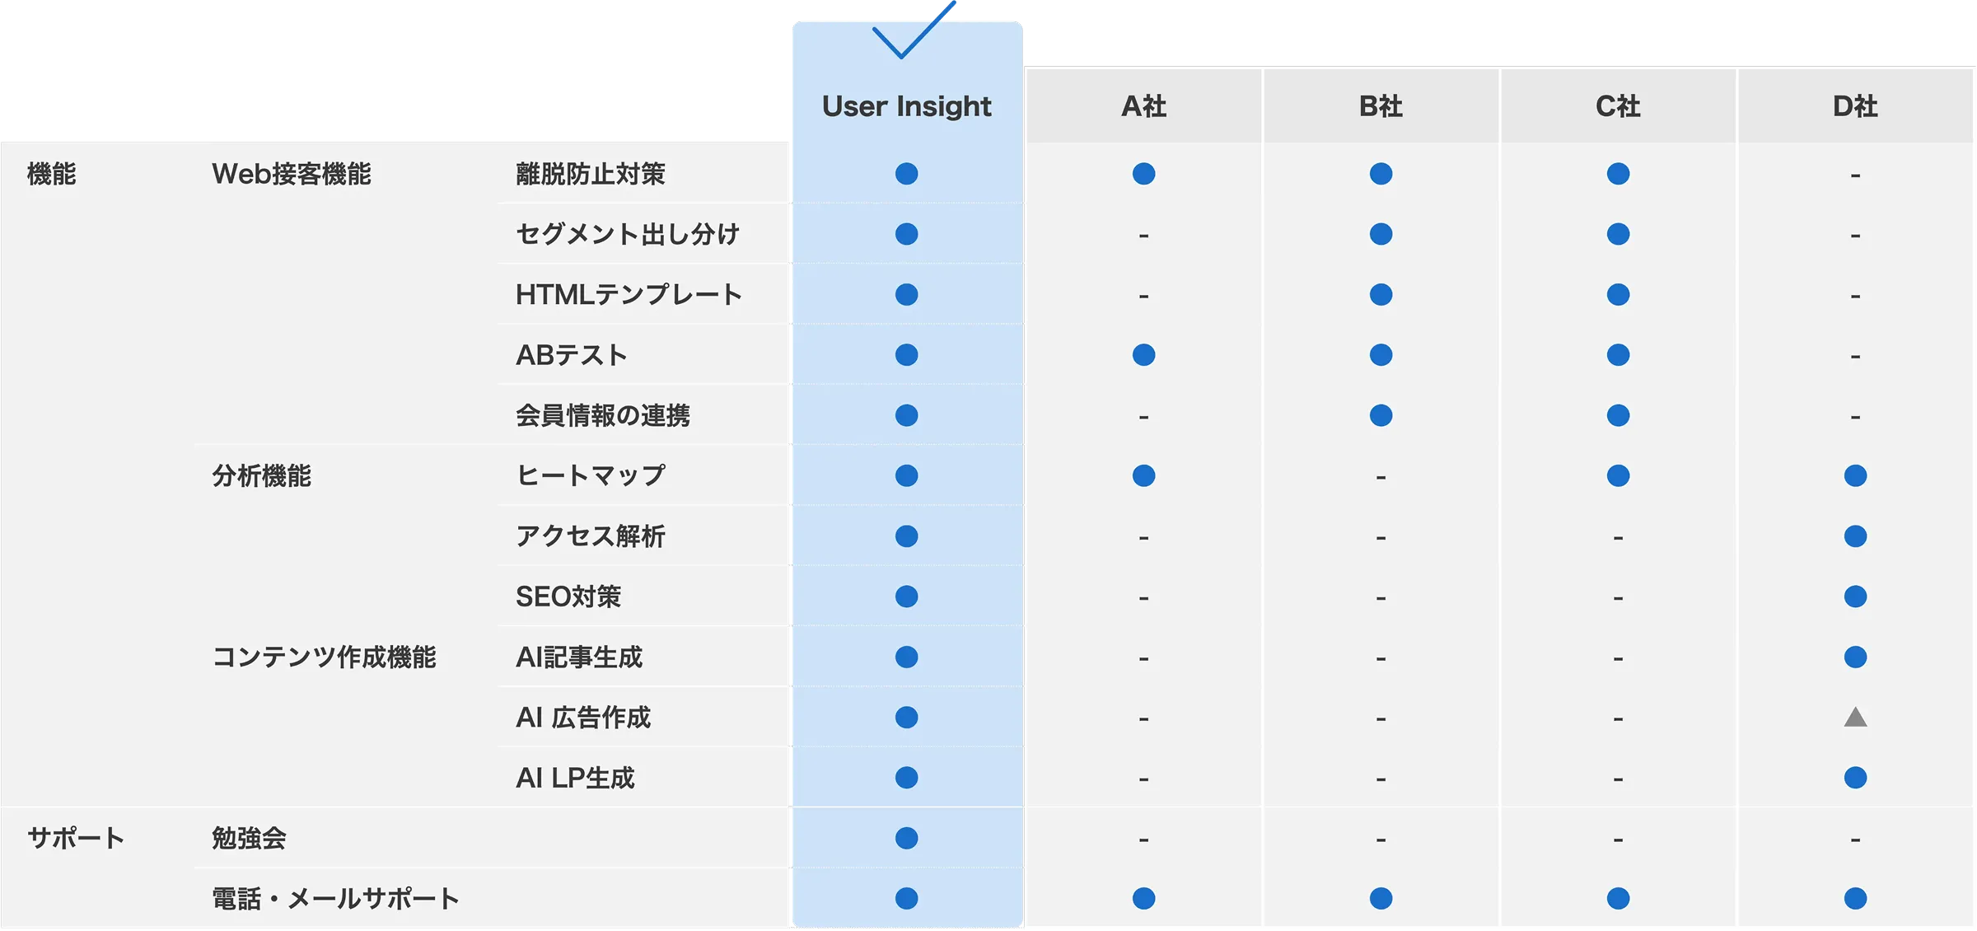This screenshot has width=1977, height=931.
Task: Click the Web接客機能 category label
Action: (x=291, y=174)
